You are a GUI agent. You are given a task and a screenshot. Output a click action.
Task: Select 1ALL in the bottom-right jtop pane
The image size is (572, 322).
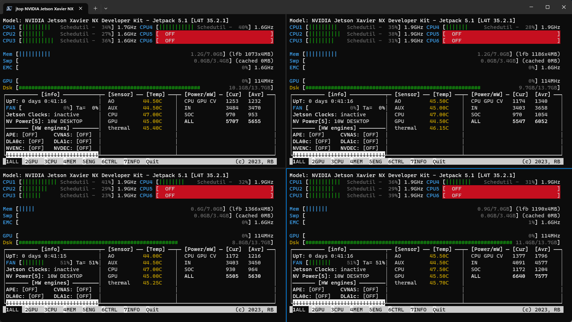pos(299,310)
